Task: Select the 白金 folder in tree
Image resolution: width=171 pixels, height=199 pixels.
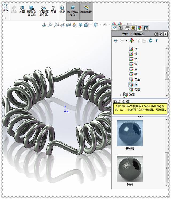Action: pos(134,79)
